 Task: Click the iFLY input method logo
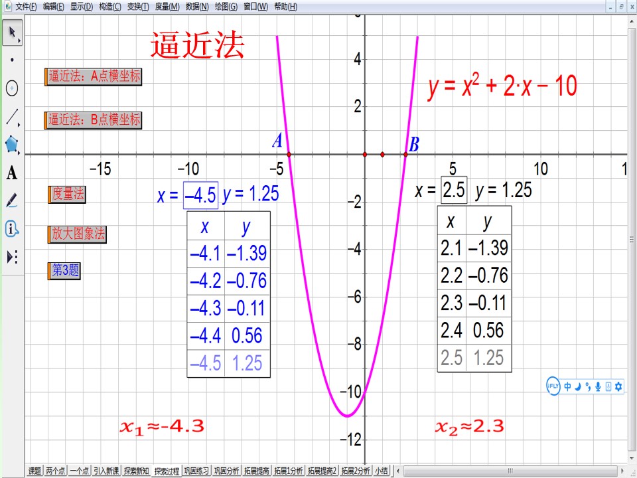553,386
